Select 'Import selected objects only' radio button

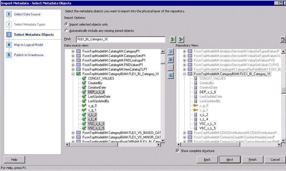click(66, 24)
